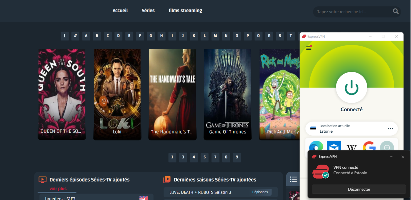Open the Rick And Morty poster

[279, 94]
